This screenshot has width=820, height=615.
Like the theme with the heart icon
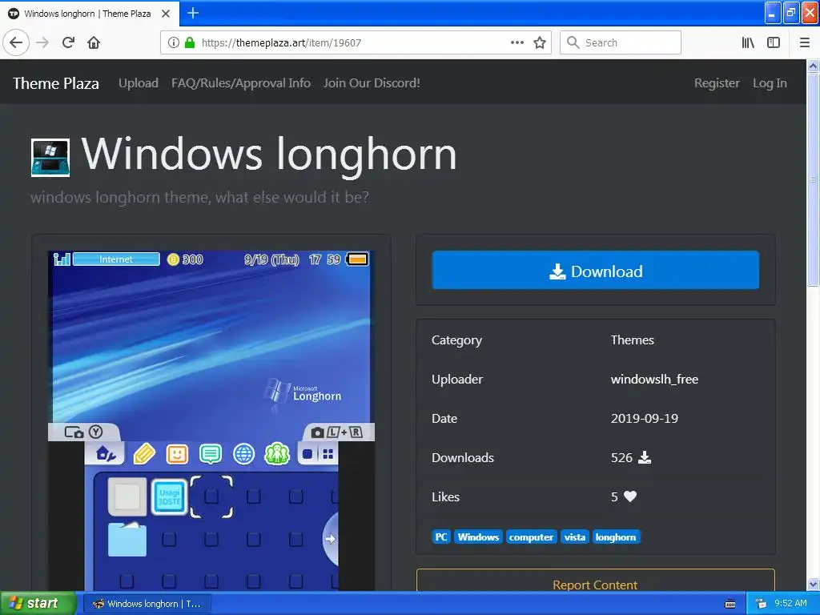[x=630, y=496]
